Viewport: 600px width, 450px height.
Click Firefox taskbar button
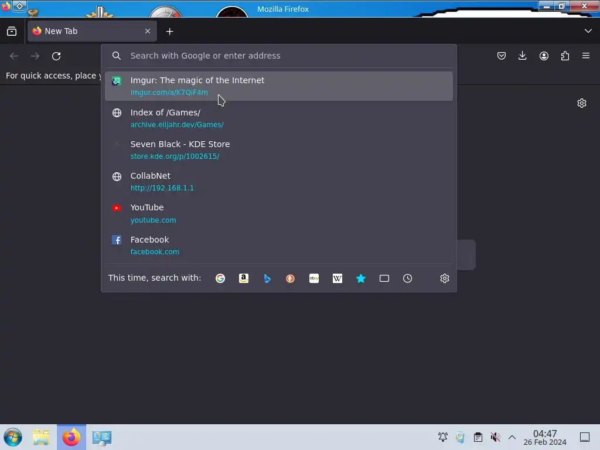pos(71,437)
